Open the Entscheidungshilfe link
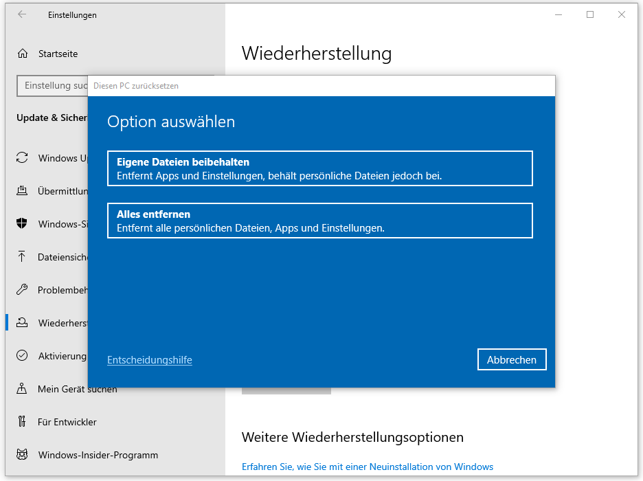Image resolution: width=643 pixels, height=481 pixels. point(149,359)
